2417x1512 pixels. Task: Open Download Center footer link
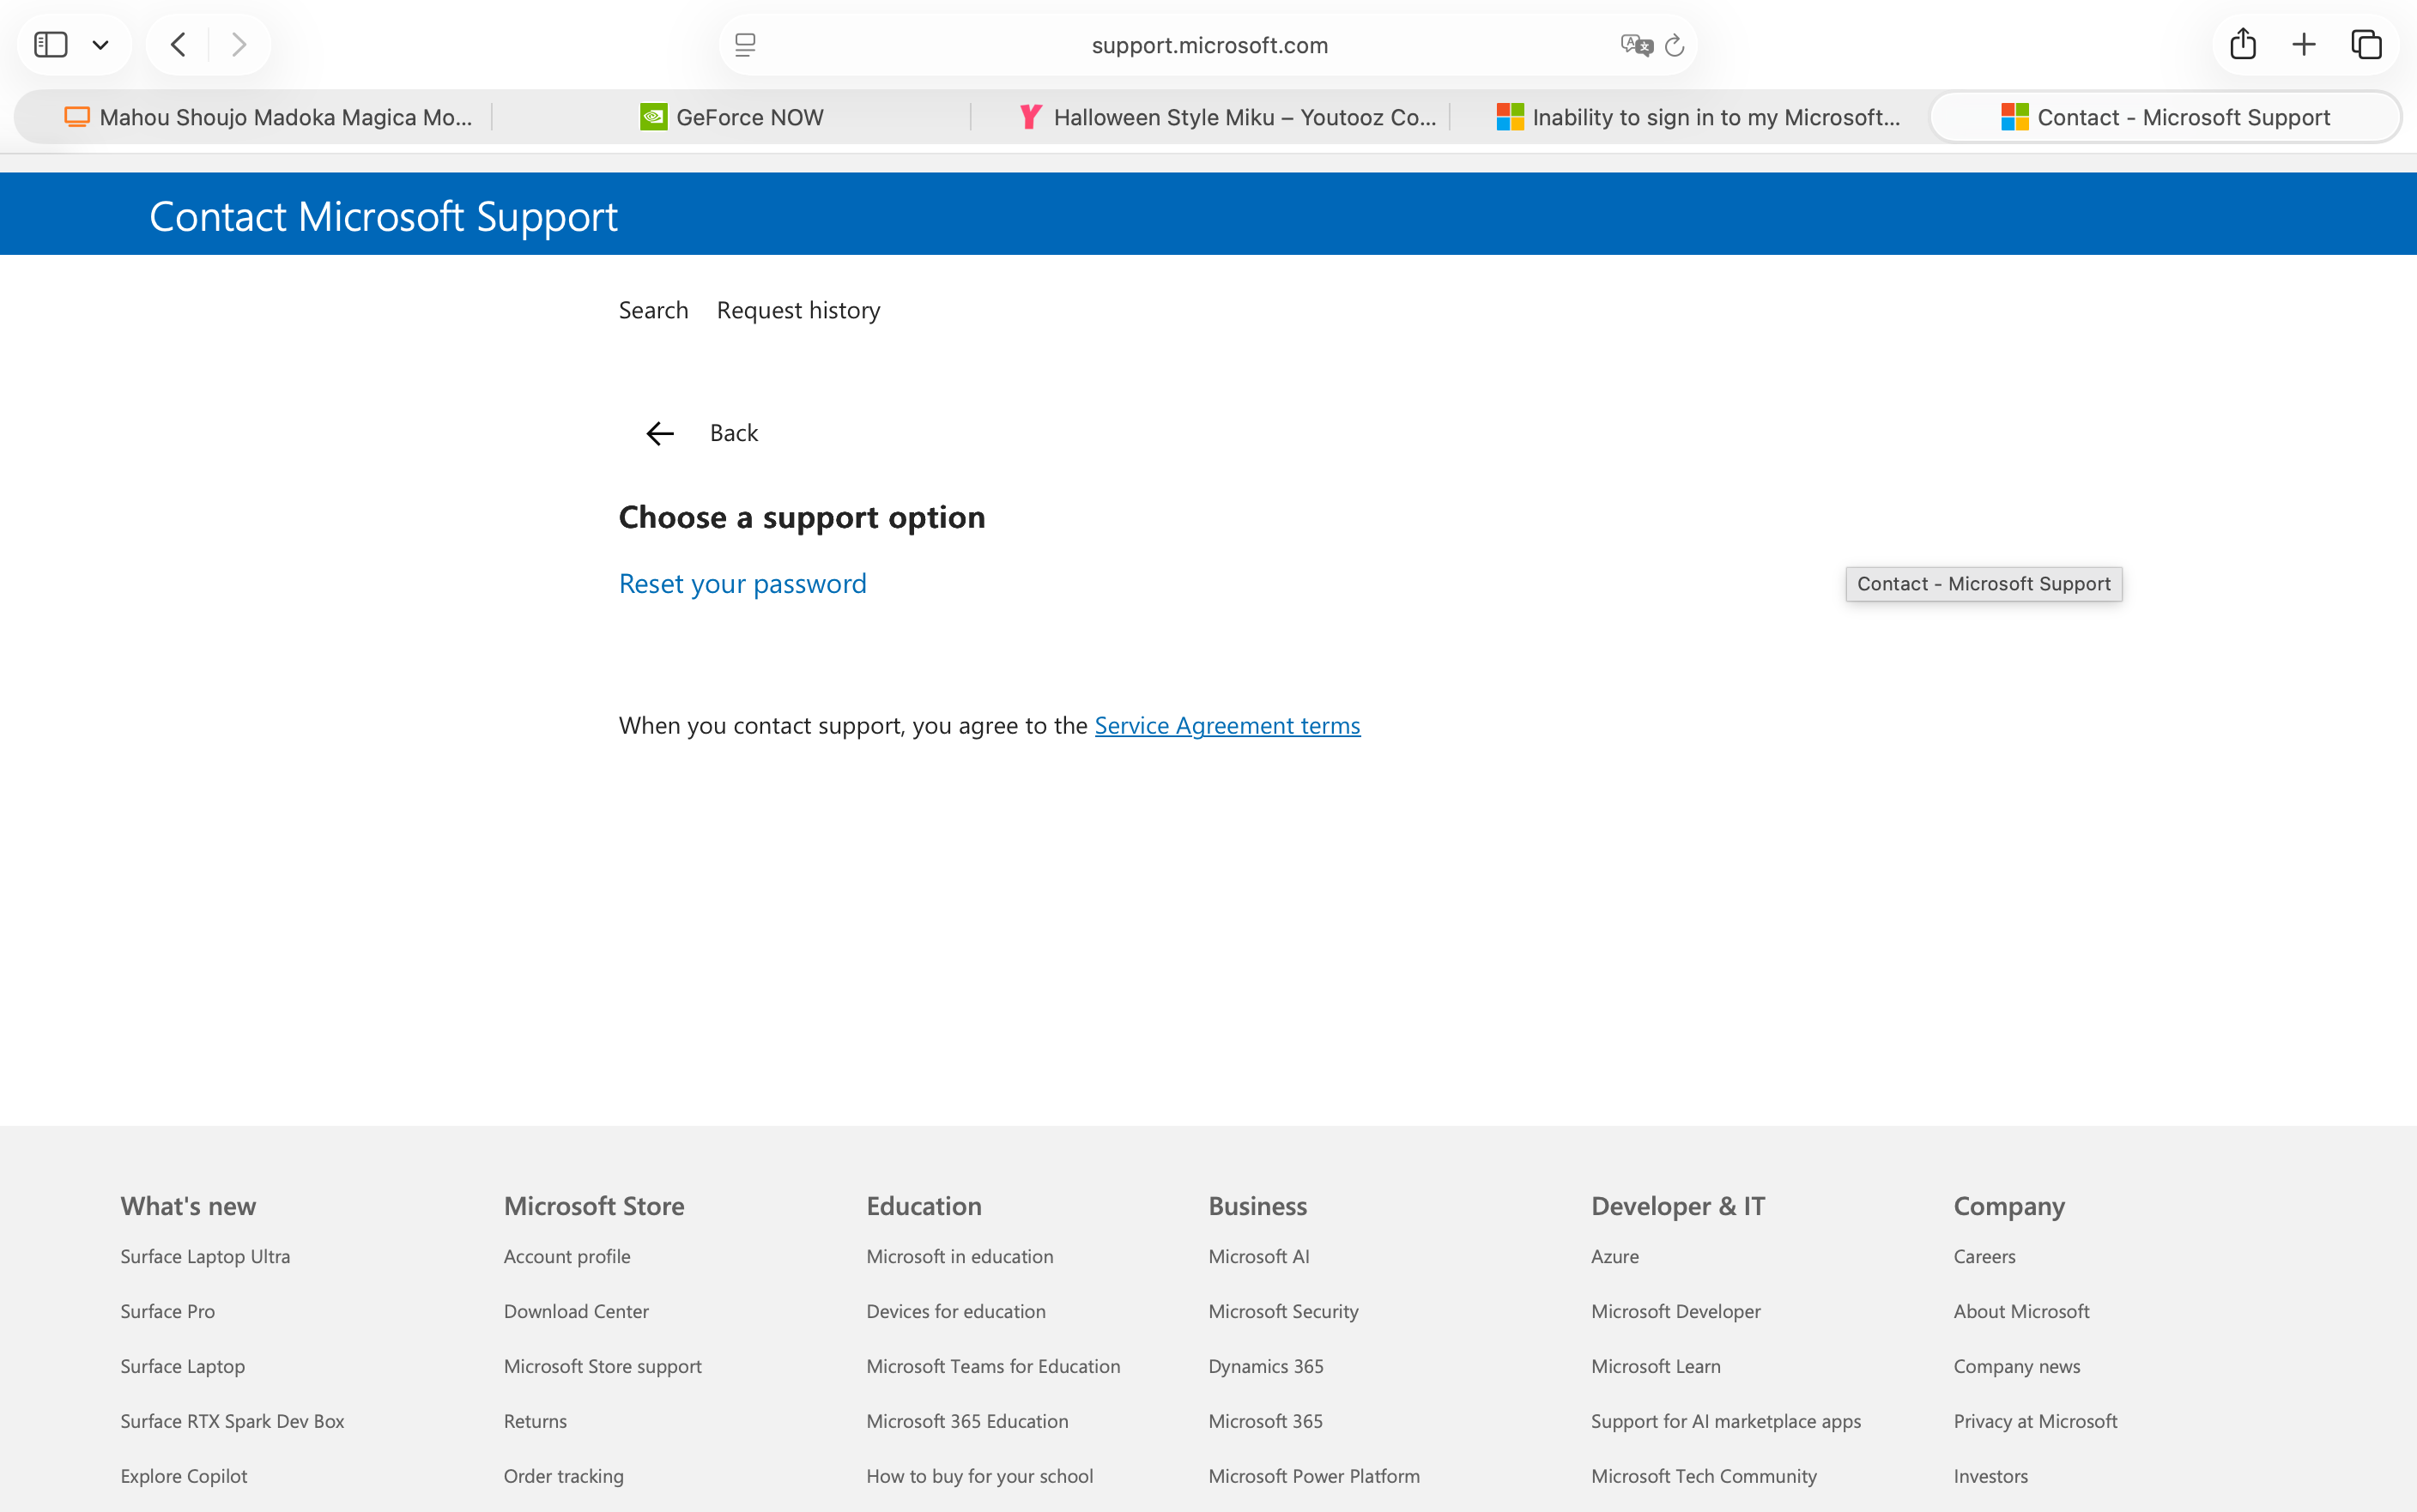pyautogui.click(x=576, y=1311)
